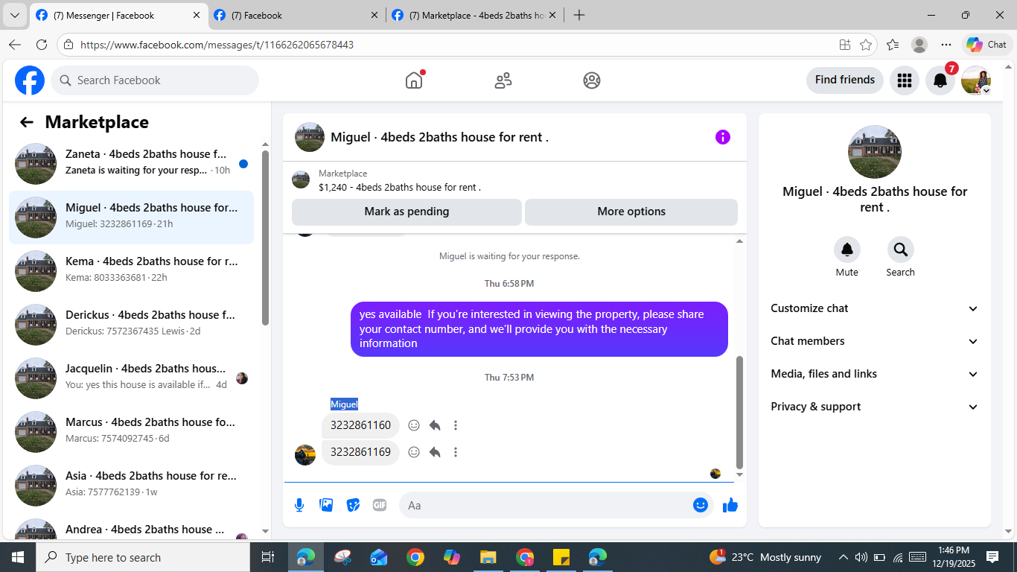This screenshot has width=1017, height=572.
Task: Open the account profile picture menu
Action: click(976, 80)
